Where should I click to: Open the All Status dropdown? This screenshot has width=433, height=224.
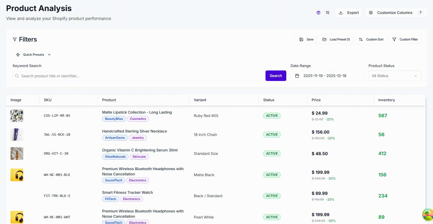point(395,76)
